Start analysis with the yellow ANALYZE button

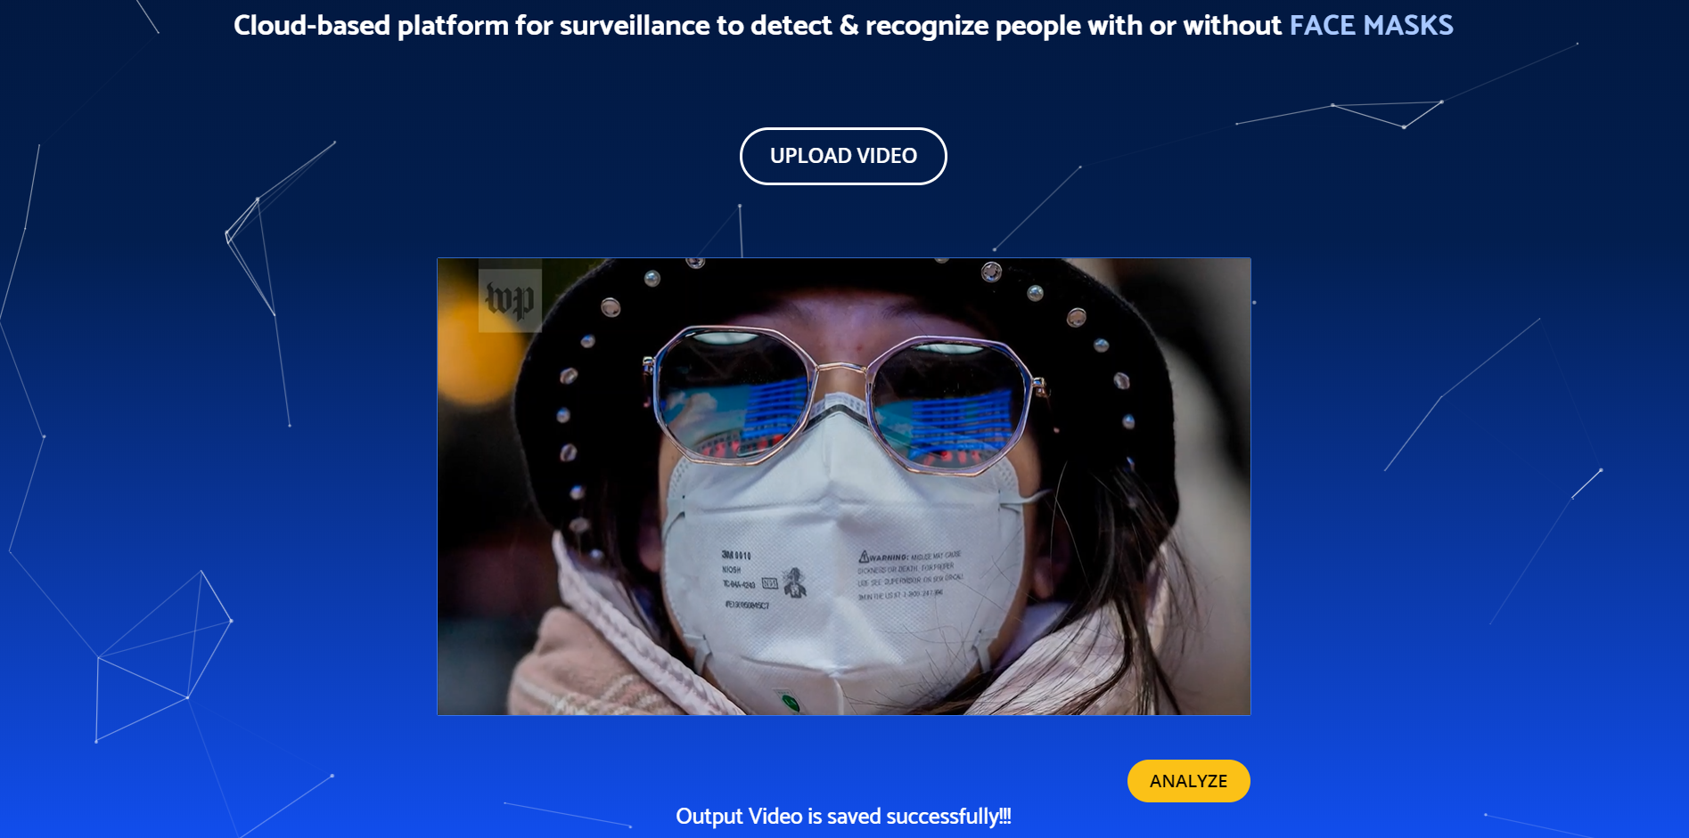pyautogui.click(x=1188, y=781)
